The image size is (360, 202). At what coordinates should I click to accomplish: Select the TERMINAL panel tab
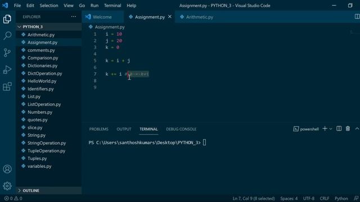pyautogui.click(x=148, y=129)
